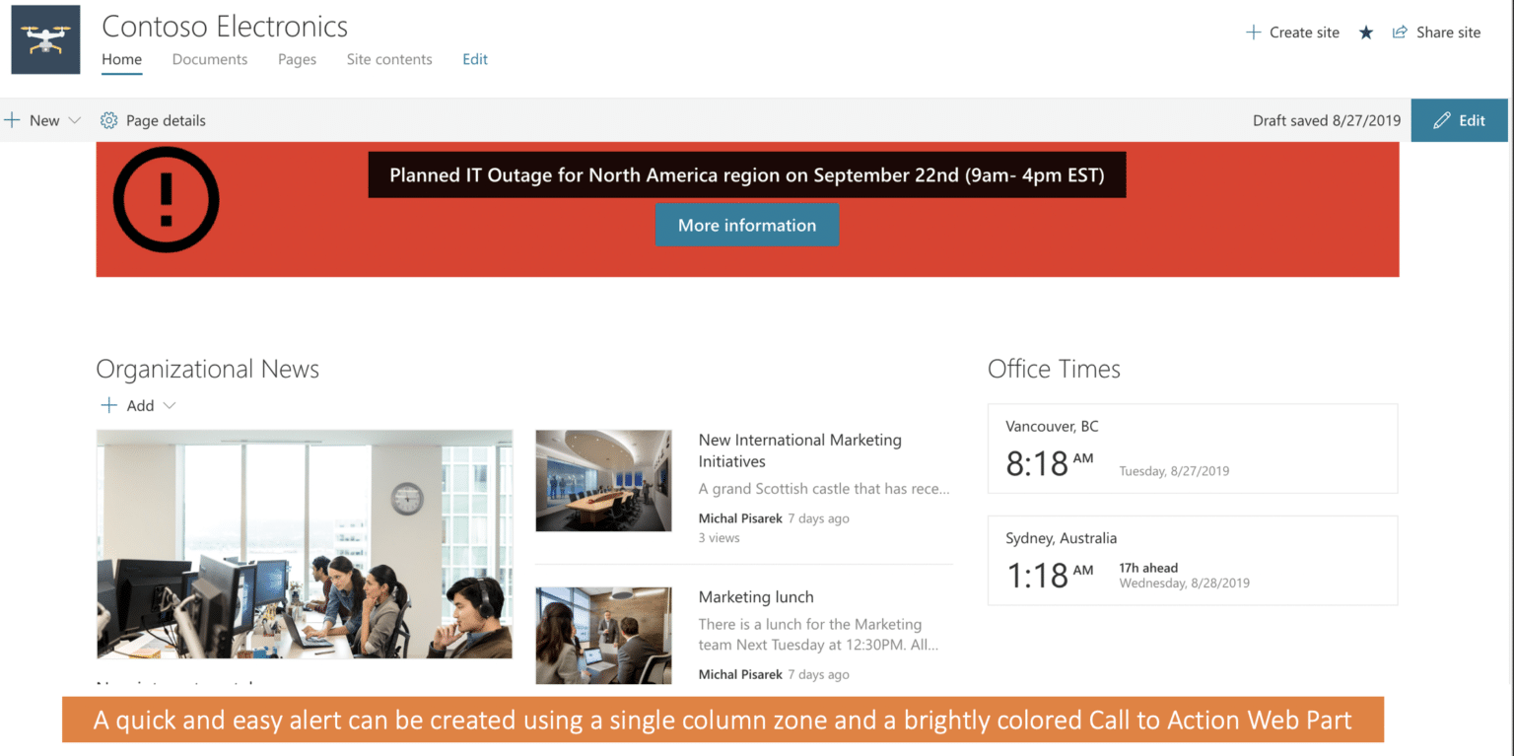Click the conference room news thumbnail
The height and width of the screenshot is (756, 1514).
(x=603, y=480)
